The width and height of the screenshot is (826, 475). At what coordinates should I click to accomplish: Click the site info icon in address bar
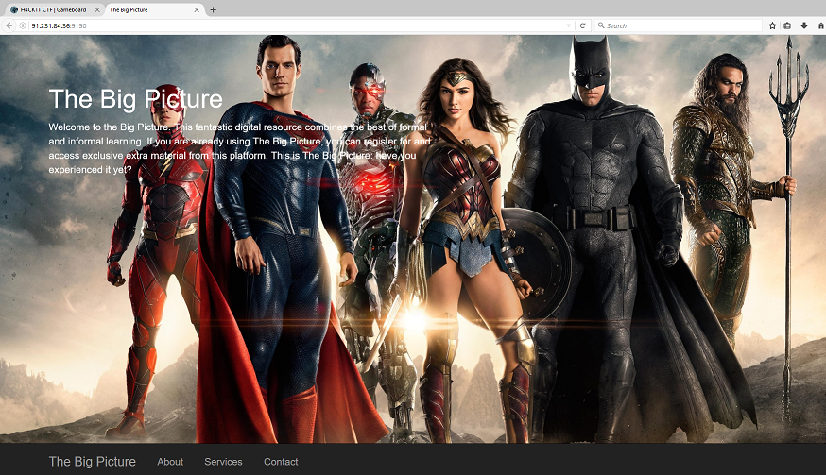[x=24, y=25]
